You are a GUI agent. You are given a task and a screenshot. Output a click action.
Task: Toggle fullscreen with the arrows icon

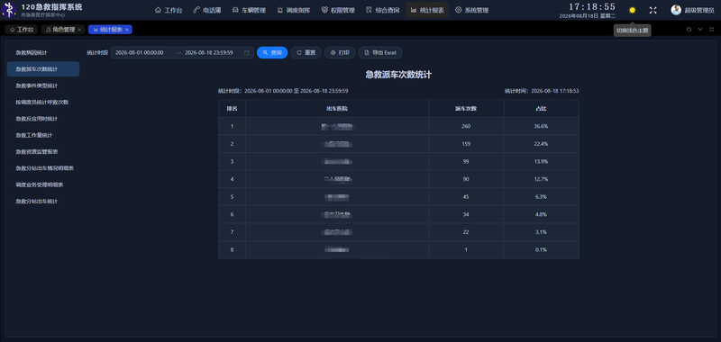[653, 10]
